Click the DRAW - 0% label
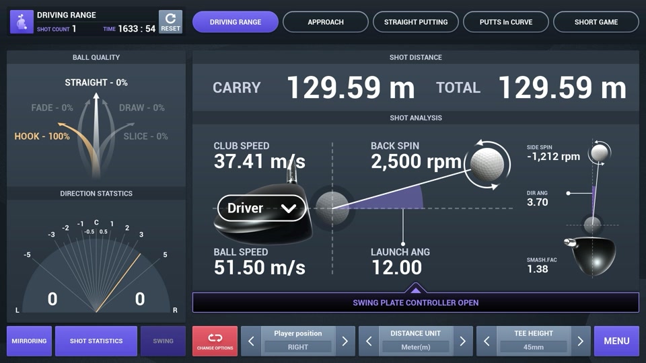This screenshot has width=646, height=363. click(x=142, y=108)
